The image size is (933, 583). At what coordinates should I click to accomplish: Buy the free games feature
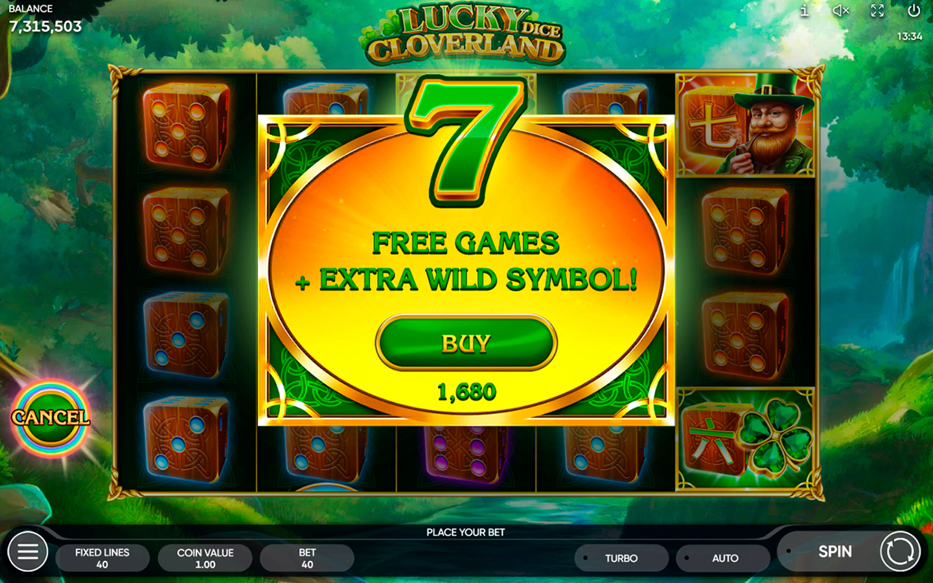click(x=466, y=343)
